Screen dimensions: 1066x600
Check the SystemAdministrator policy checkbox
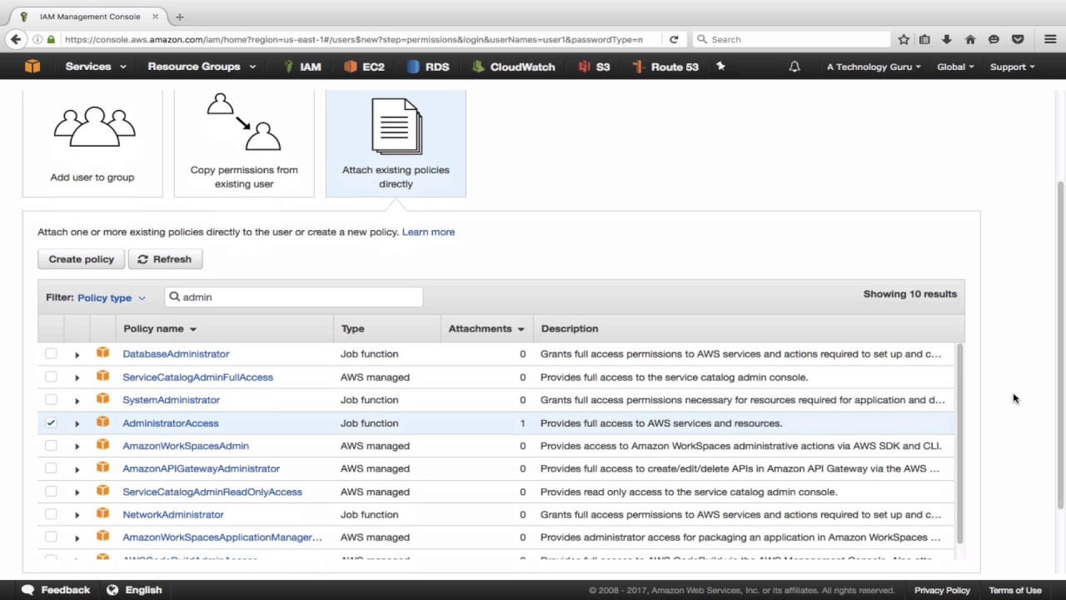point(51,400)
